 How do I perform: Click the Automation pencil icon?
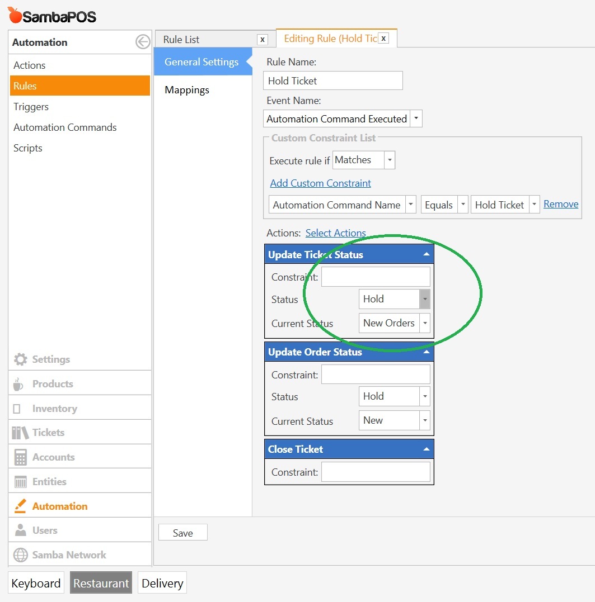[x=20, y=506]
